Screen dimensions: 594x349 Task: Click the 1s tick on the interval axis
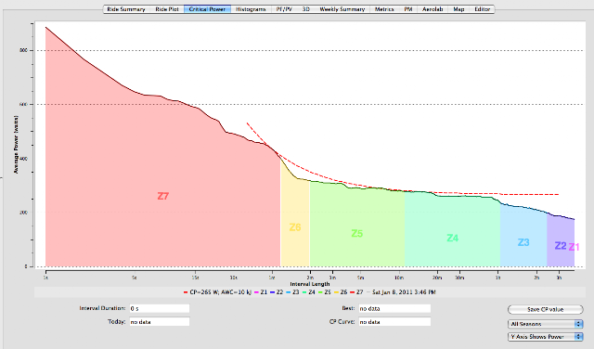45,278
